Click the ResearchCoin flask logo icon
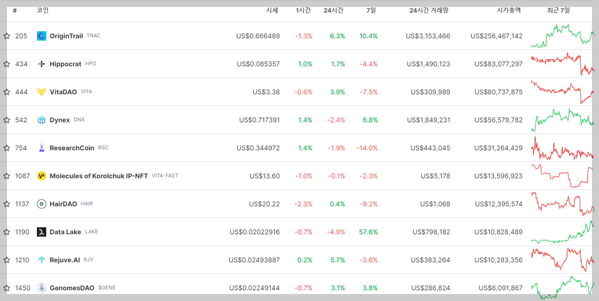Image resolution: width=599 pixels, height=301 pixels. pos(42,148)
